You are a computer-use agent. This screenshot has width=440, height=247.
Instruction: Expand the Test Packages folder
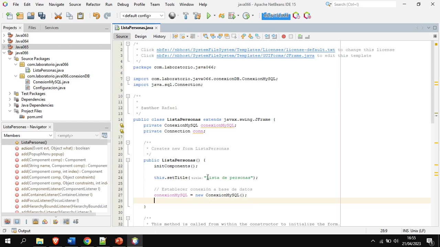pyautogui.click(x=10, y=94)
